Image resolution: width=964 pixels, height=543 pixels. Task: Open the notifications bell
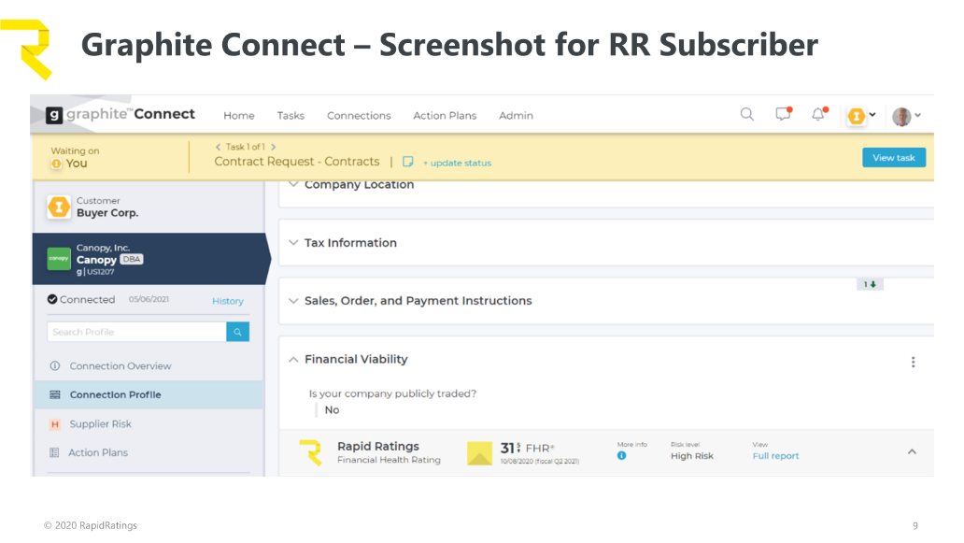819,114
